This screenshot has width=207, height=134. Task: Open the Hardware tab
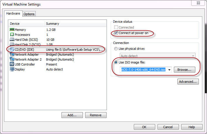(x=13, y=13)
